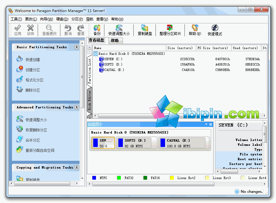Image resolution: width=276 pixels, height=203 pixels.
Task: Choose 删除分区 (Delete partition) task
Action: (33, 90)
